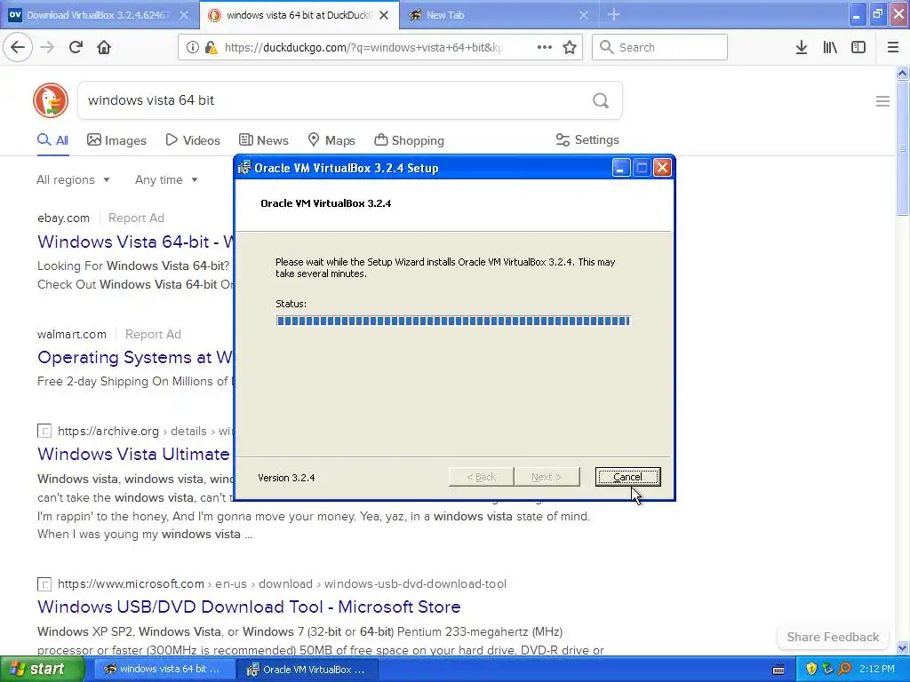The height and width of the screenshot is (682, 910).
Task: Click the Share Feedback button
Action: (833, 637)
